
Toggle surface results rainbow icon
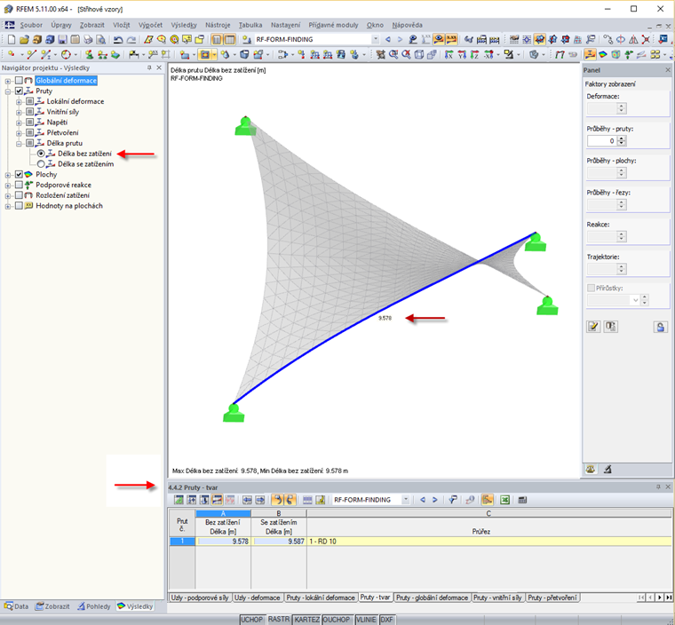603,55
